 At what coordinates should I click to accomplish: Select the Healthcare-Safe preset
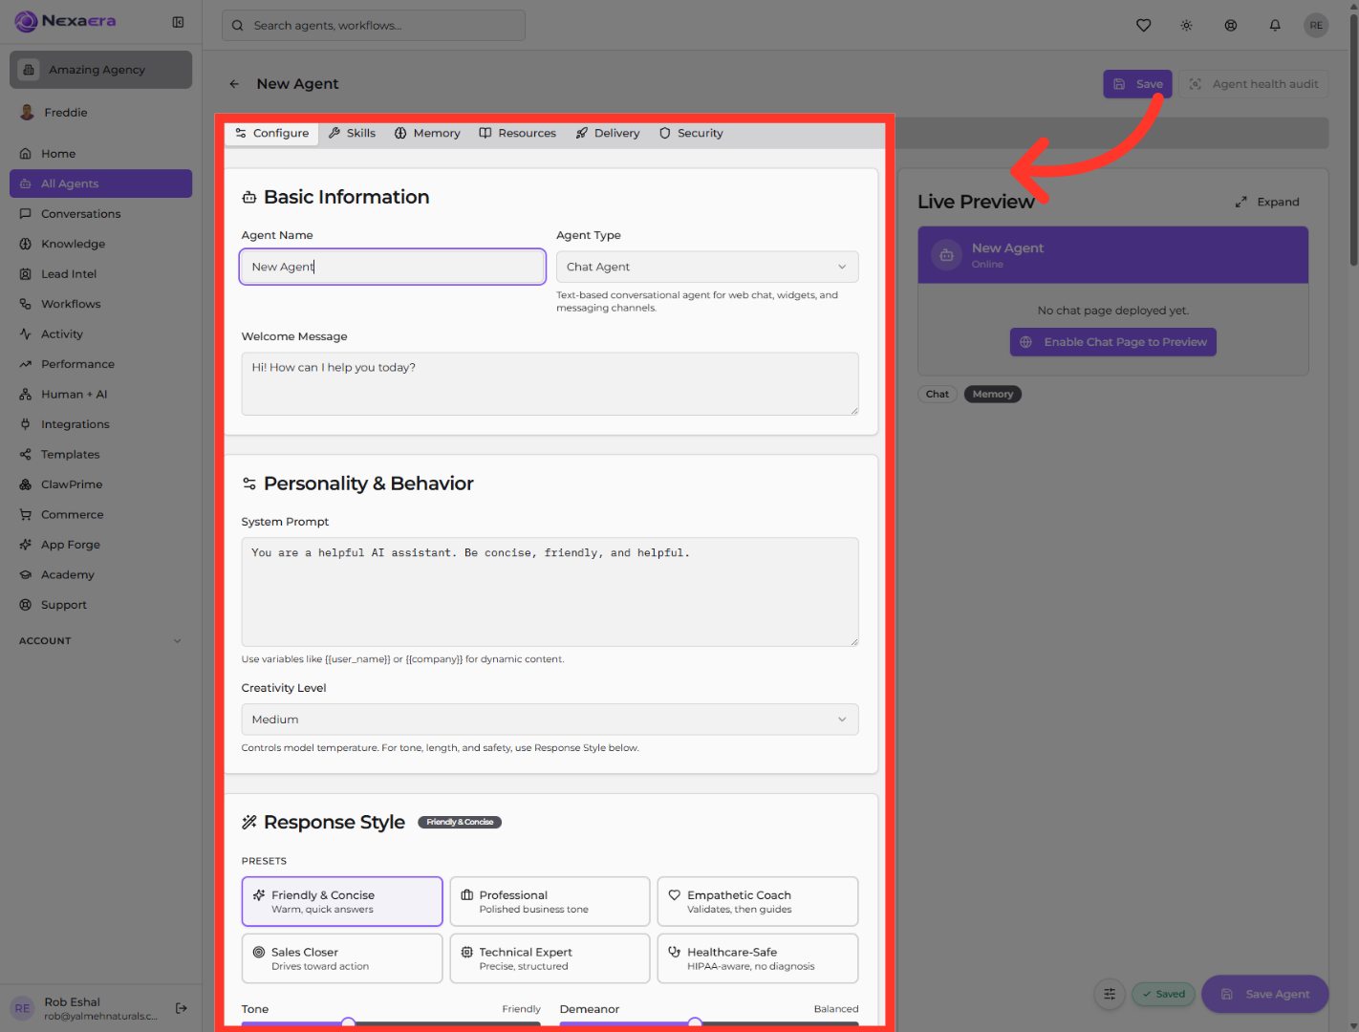pyautogui.click(x=758, y=958)
